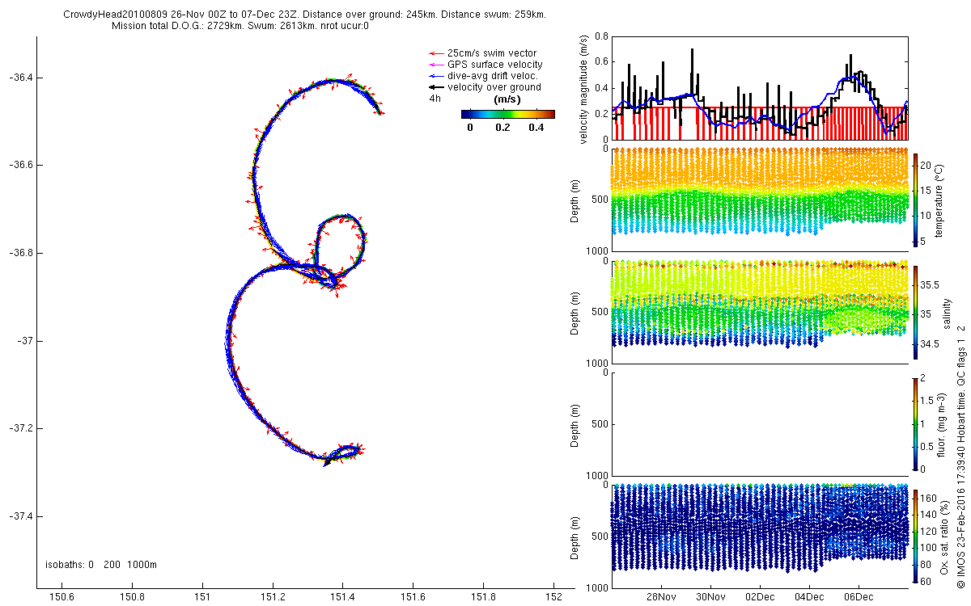Click the 'temperature (°C)' colorbar label

(940, 200)
